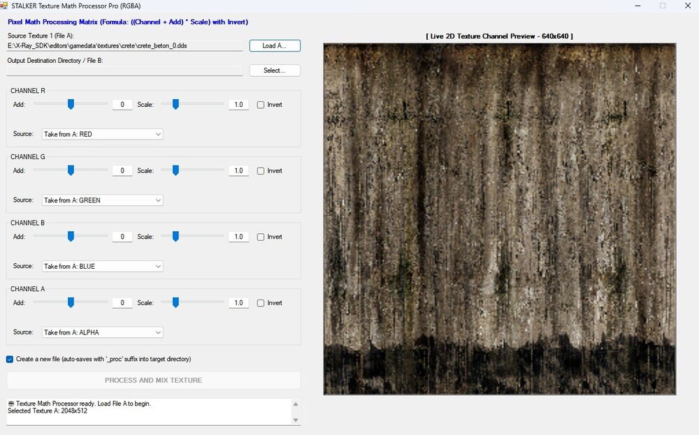Open Channel B source combo box
The height and width of the screenshot is (435, 699).
tap(103, 266)
